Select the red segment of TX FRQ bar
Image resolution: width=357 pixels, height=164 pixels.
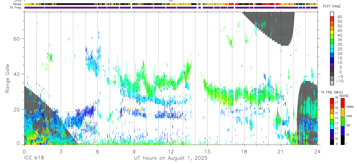[x=332, y=101]
